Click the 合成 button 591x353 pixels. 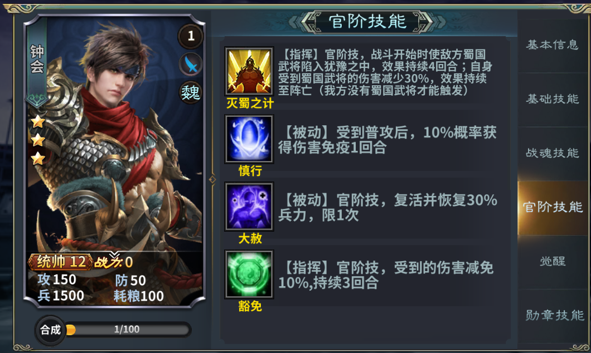tap(51, 330)
